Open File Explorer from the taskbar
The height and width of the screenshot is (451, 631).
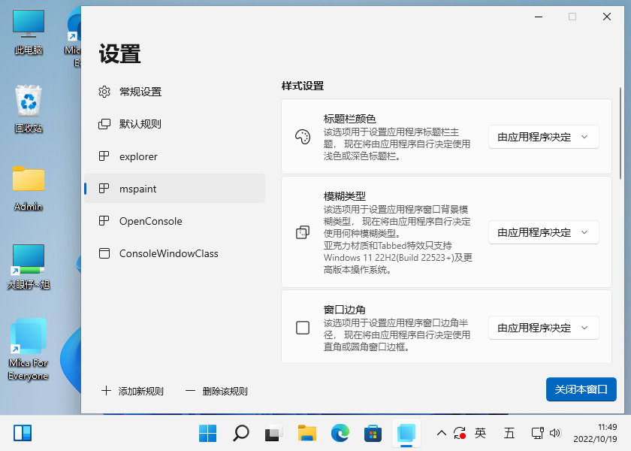(306, 433)
